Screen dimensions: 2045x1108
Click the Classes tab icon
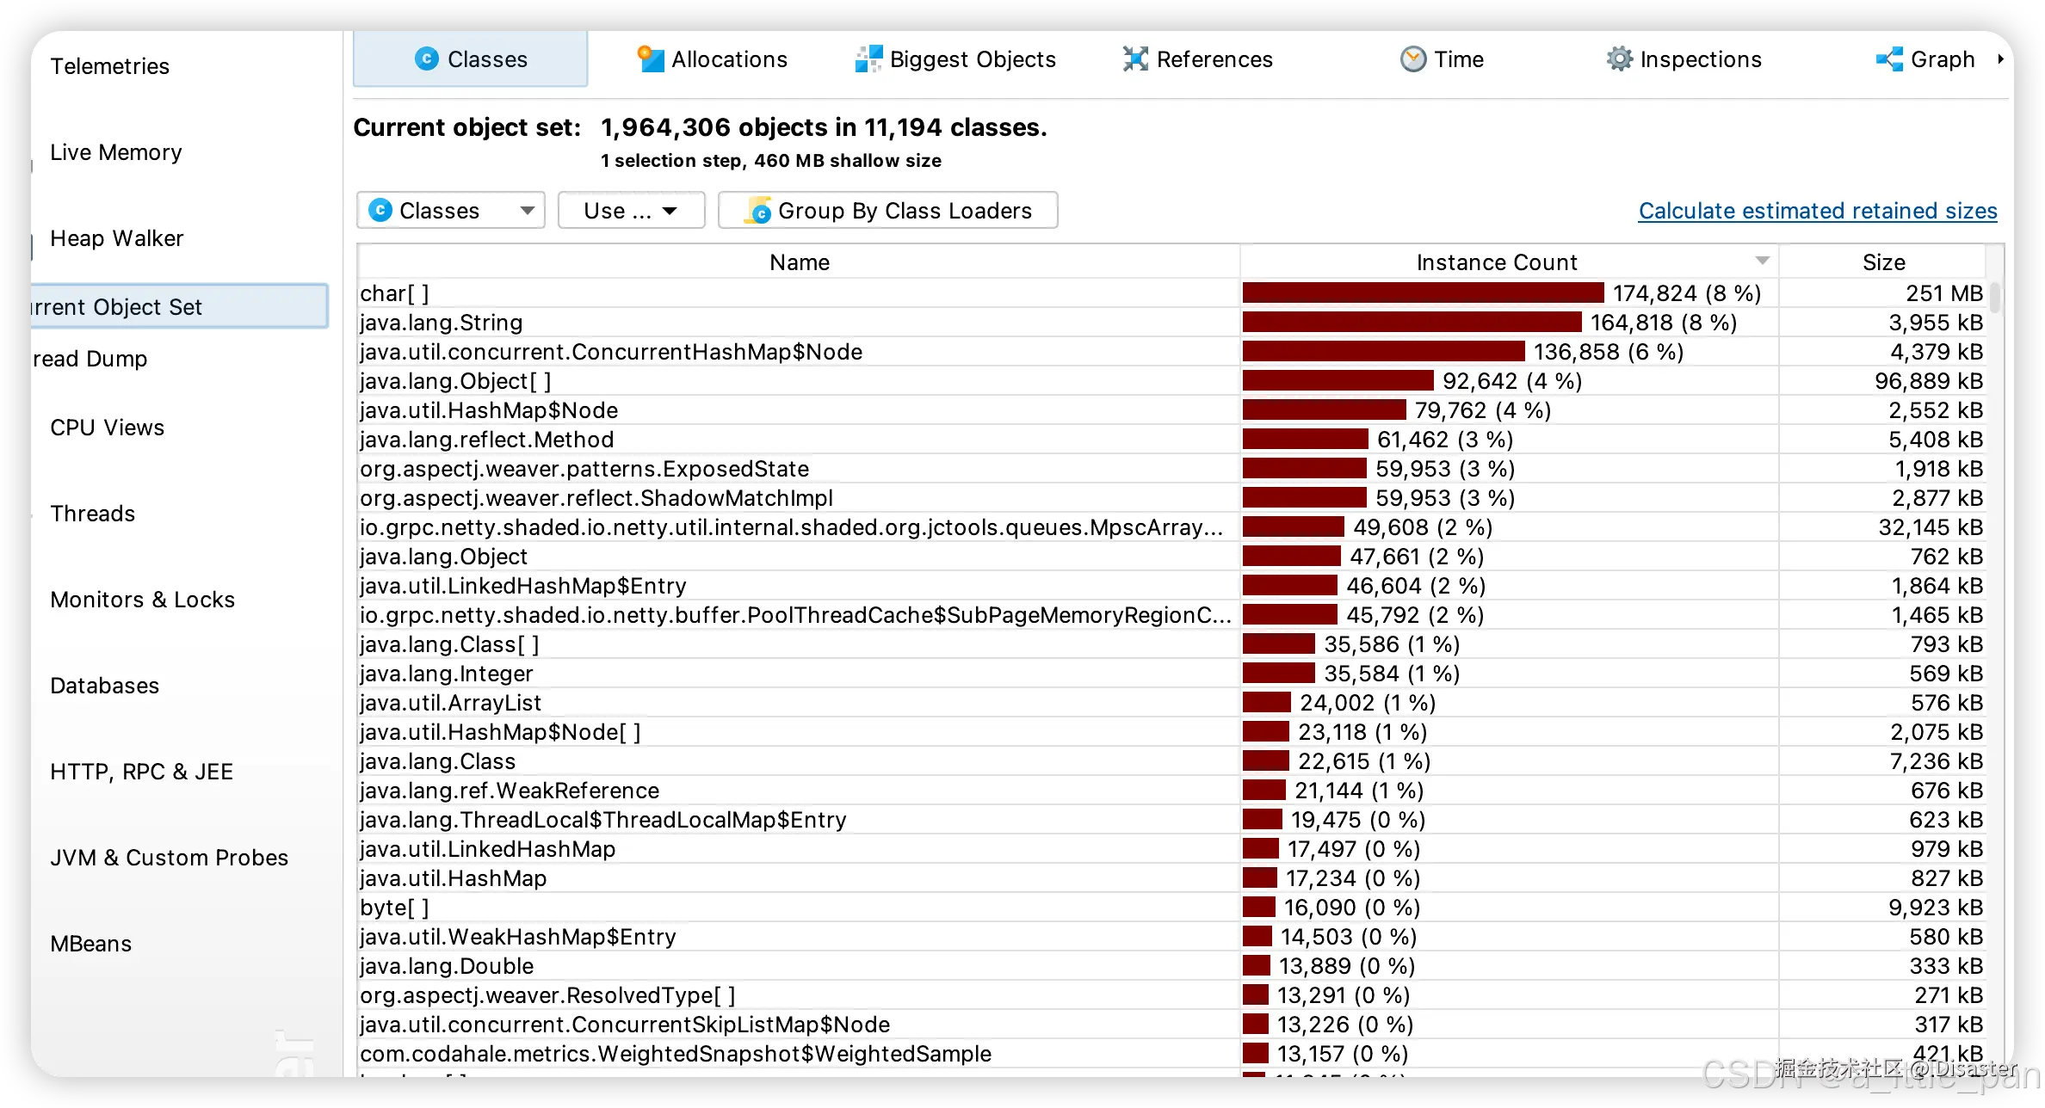pyautogui.click(x=426, y=58)
